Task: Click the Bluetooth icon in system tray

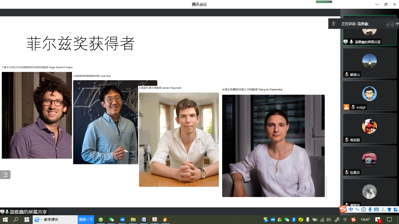Action: (294, 220)
